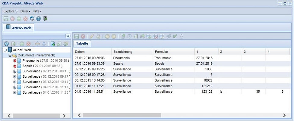The image size is (294, 121).
Task: Click the delete table row icon with red X
Action: tap(155, 36)
